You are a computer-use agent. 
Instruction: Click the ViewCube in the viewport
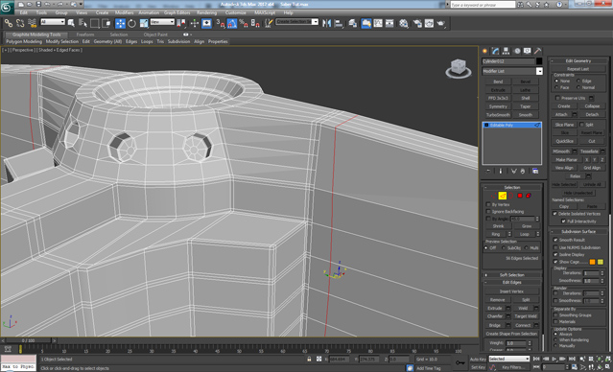[x=459, y=68]
